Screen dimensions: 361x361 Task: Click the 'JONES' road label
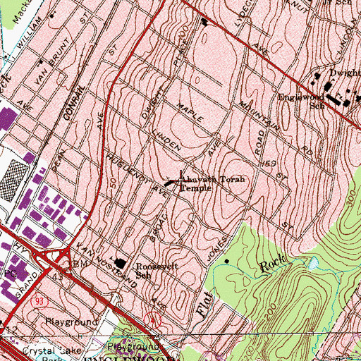218,249
